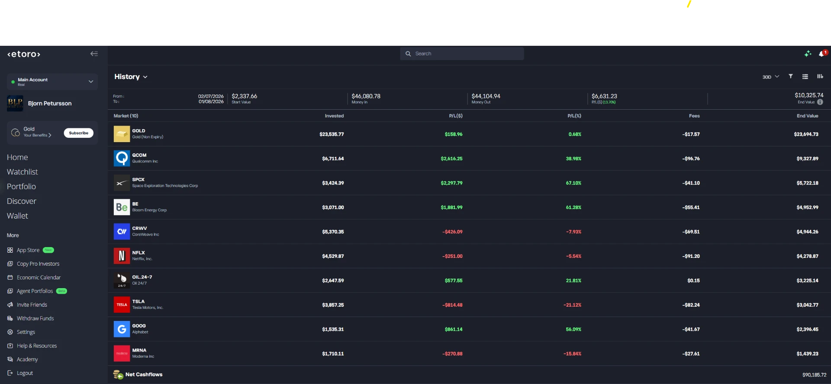This screenshot has width=831, height=384.
Task: Click SPCX P/L percent '67.10%'
Action: coord(573,183)
